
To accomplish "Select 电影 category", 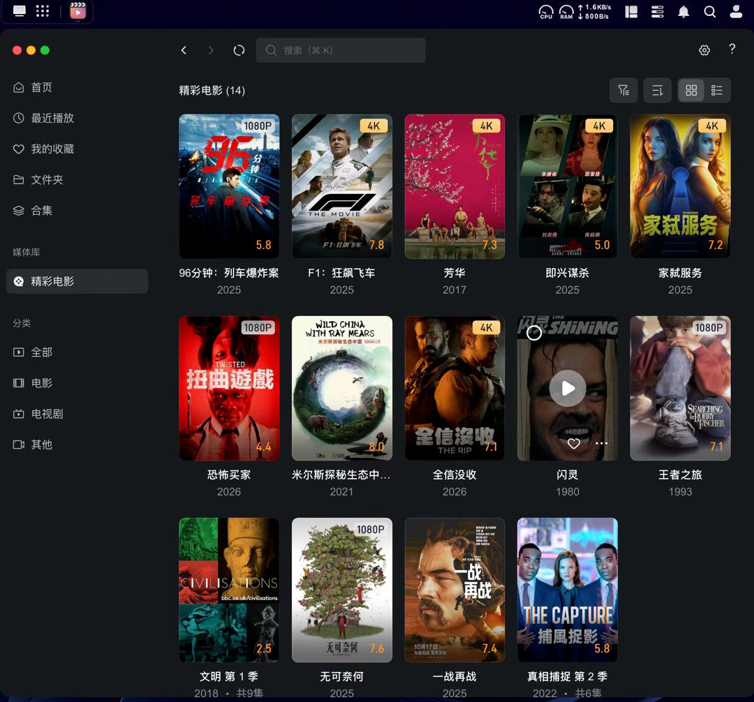I will [77, 383].
